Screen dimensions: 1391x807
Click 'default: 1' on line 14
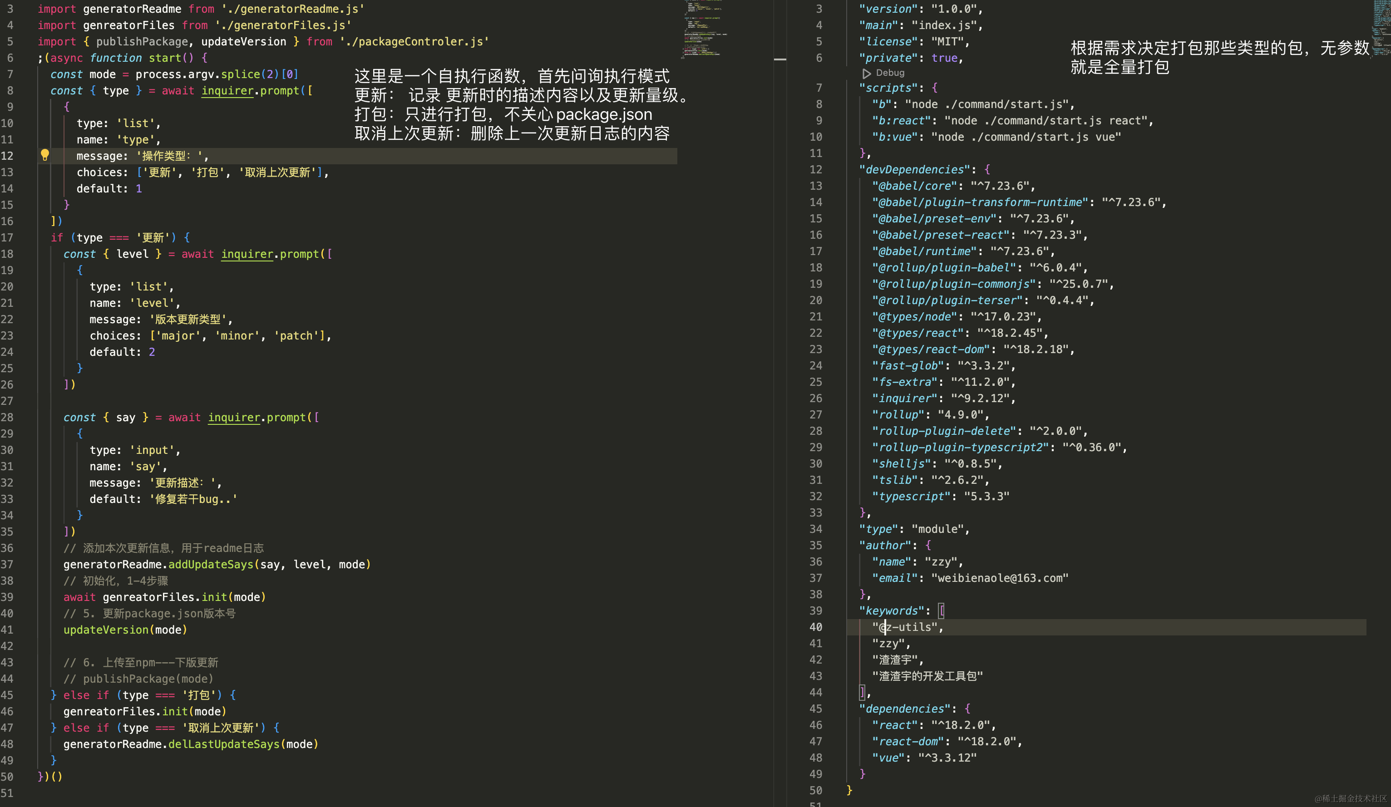pos(109,189)
